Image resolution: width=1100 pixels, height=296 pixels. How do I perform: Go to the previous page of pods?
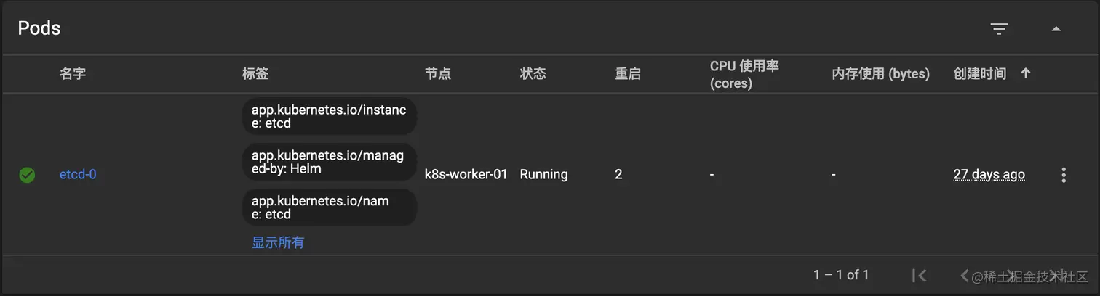pos(965,275)
